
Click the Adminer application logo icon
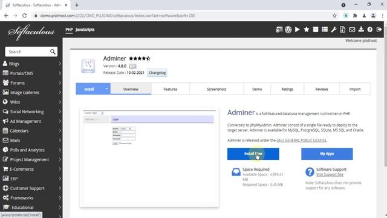tap(88, 66)
